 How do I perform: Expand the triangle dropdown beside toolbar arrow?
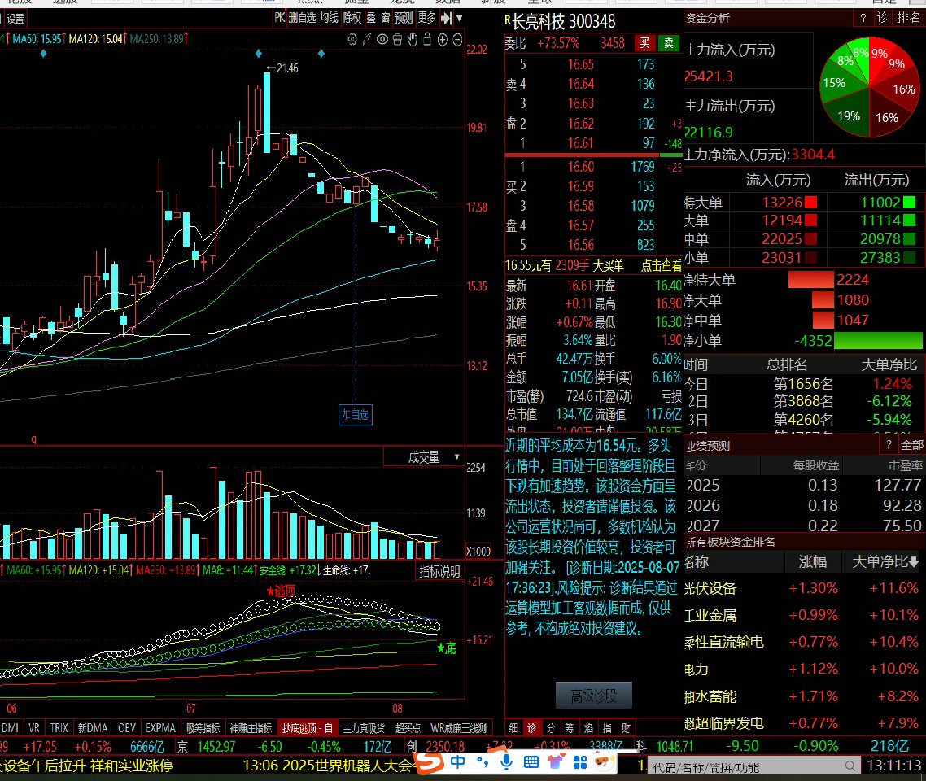click(459, 18)
